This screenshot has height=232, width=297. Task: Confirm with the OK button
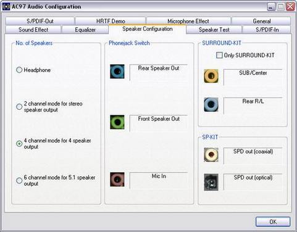click(x=273, y=222)
